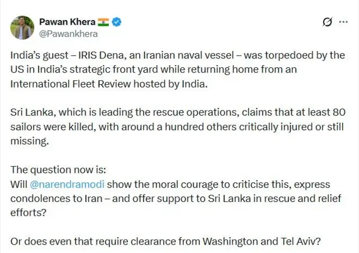This screenshot has width=359, height=253.
Task: Click the single word "missing."
Action: point(30,141)
